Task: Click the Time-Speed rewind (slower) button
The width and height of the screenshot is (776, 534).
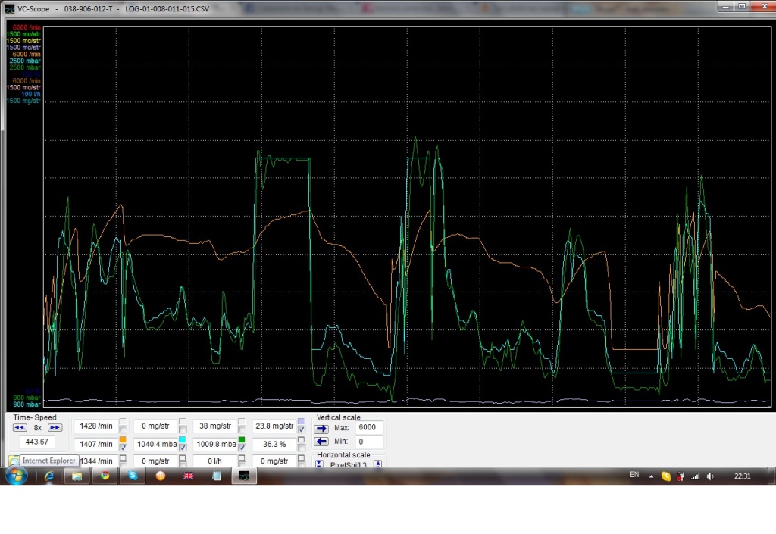Action: click(20, 427)
